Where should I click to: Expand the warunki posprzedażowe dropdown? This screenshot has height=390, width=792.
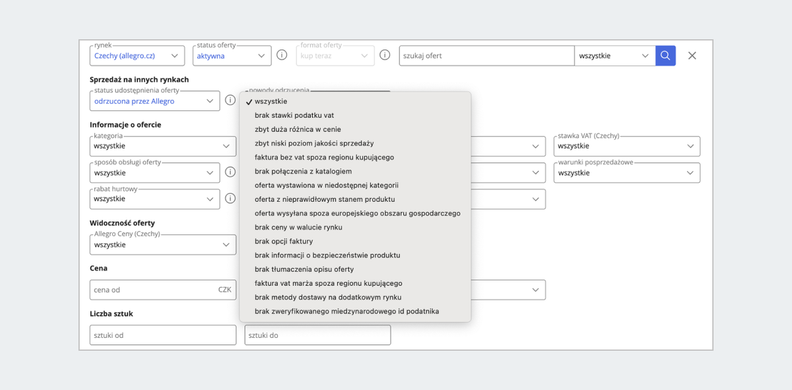[626, 173]
